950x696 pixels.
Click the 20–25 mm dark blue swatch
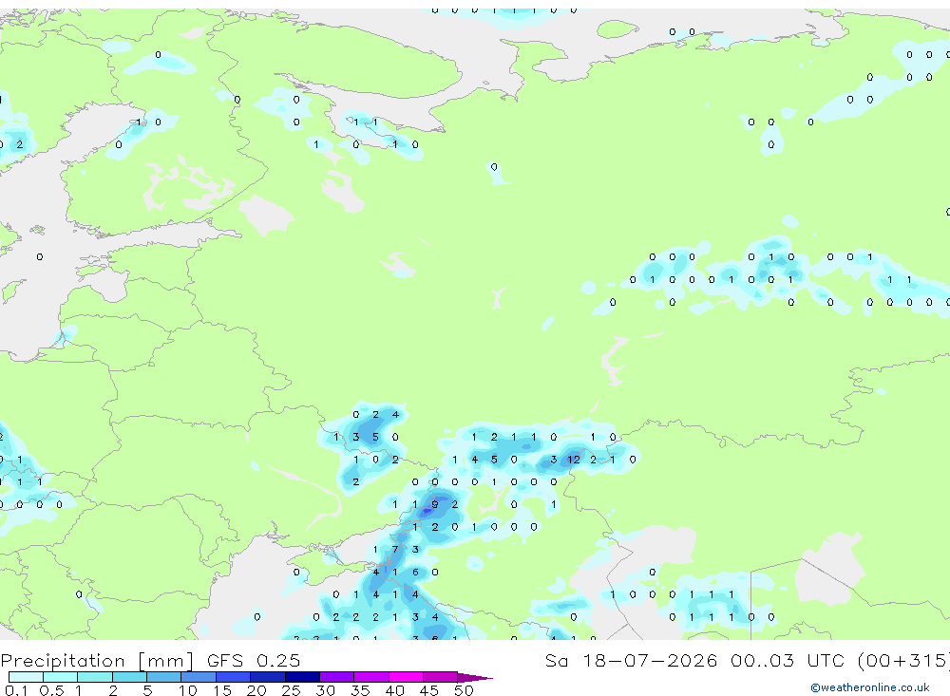click(x=268, y=677)
